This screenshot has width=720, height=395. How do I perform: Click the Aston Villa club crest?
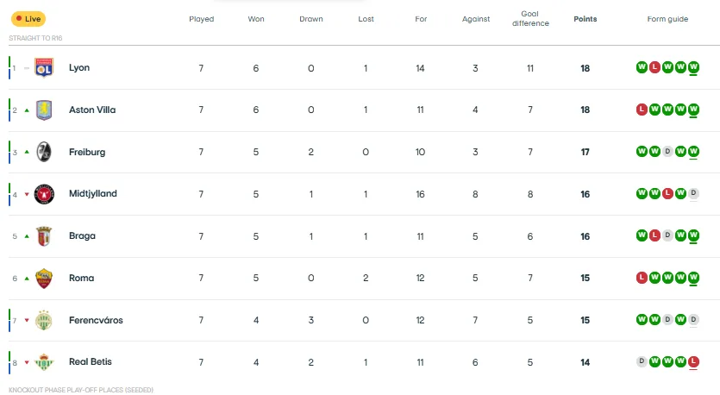(x=44, y=110)
